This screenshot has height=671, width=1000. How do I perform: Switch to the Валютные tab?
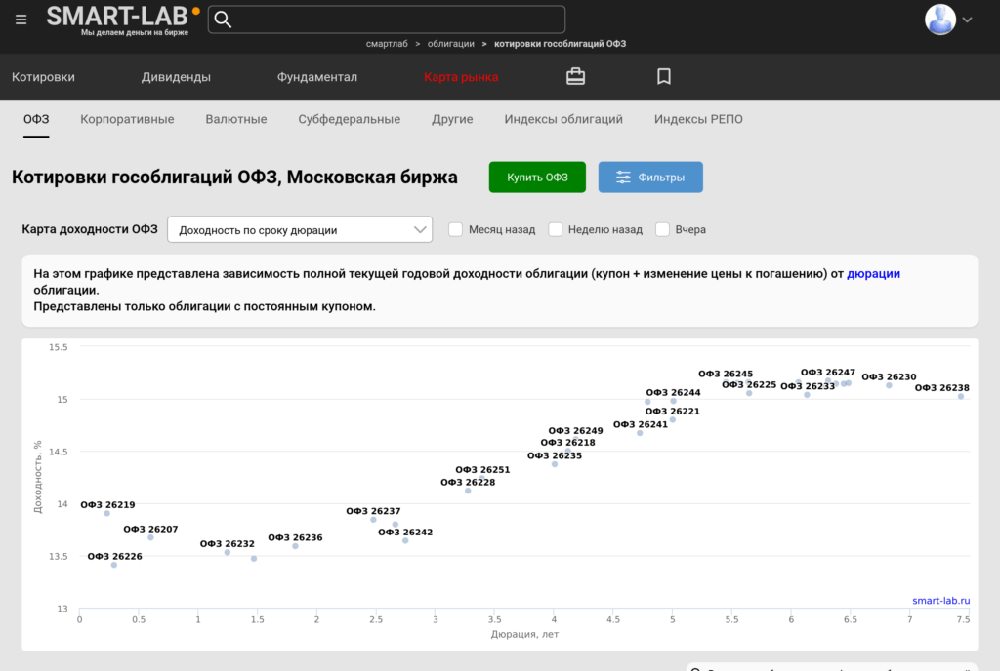pos(236,119)
